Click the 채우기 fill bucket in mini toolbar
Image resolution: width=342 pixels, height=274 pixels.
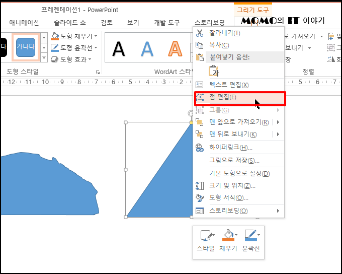point(228,235)
